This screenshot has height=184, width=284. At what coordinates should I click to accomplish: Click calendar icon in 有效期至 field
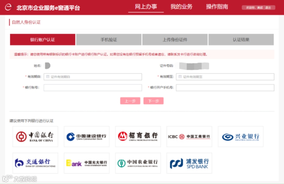click(x=180, y=77)
